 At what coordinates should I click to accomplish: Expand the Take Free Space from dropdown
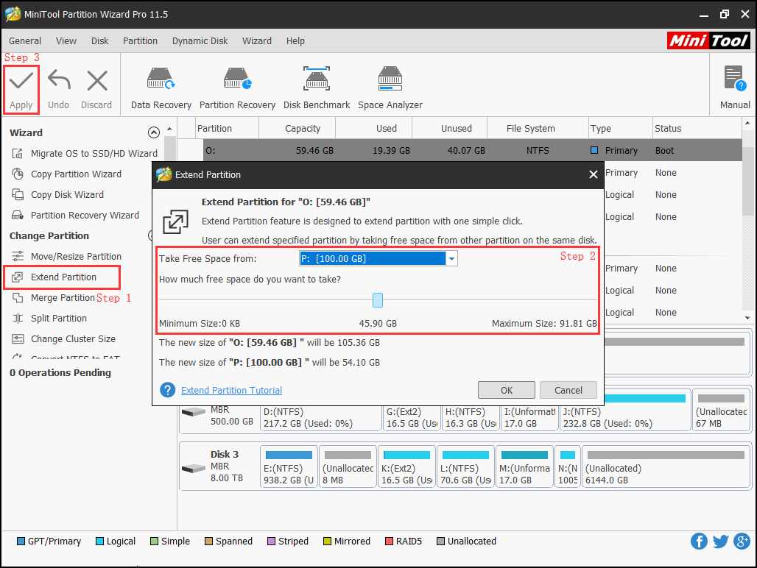click(451, 258)
